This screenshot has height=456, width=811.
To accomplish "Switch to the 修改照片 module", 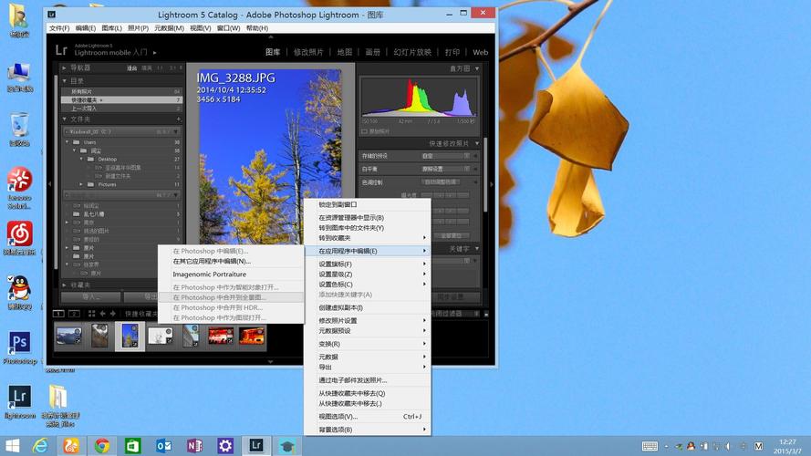I will (308, 52).
